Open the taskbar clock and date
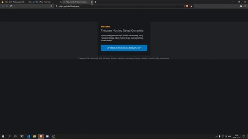The width and height of the screenshot is (248, 139). 237,136
